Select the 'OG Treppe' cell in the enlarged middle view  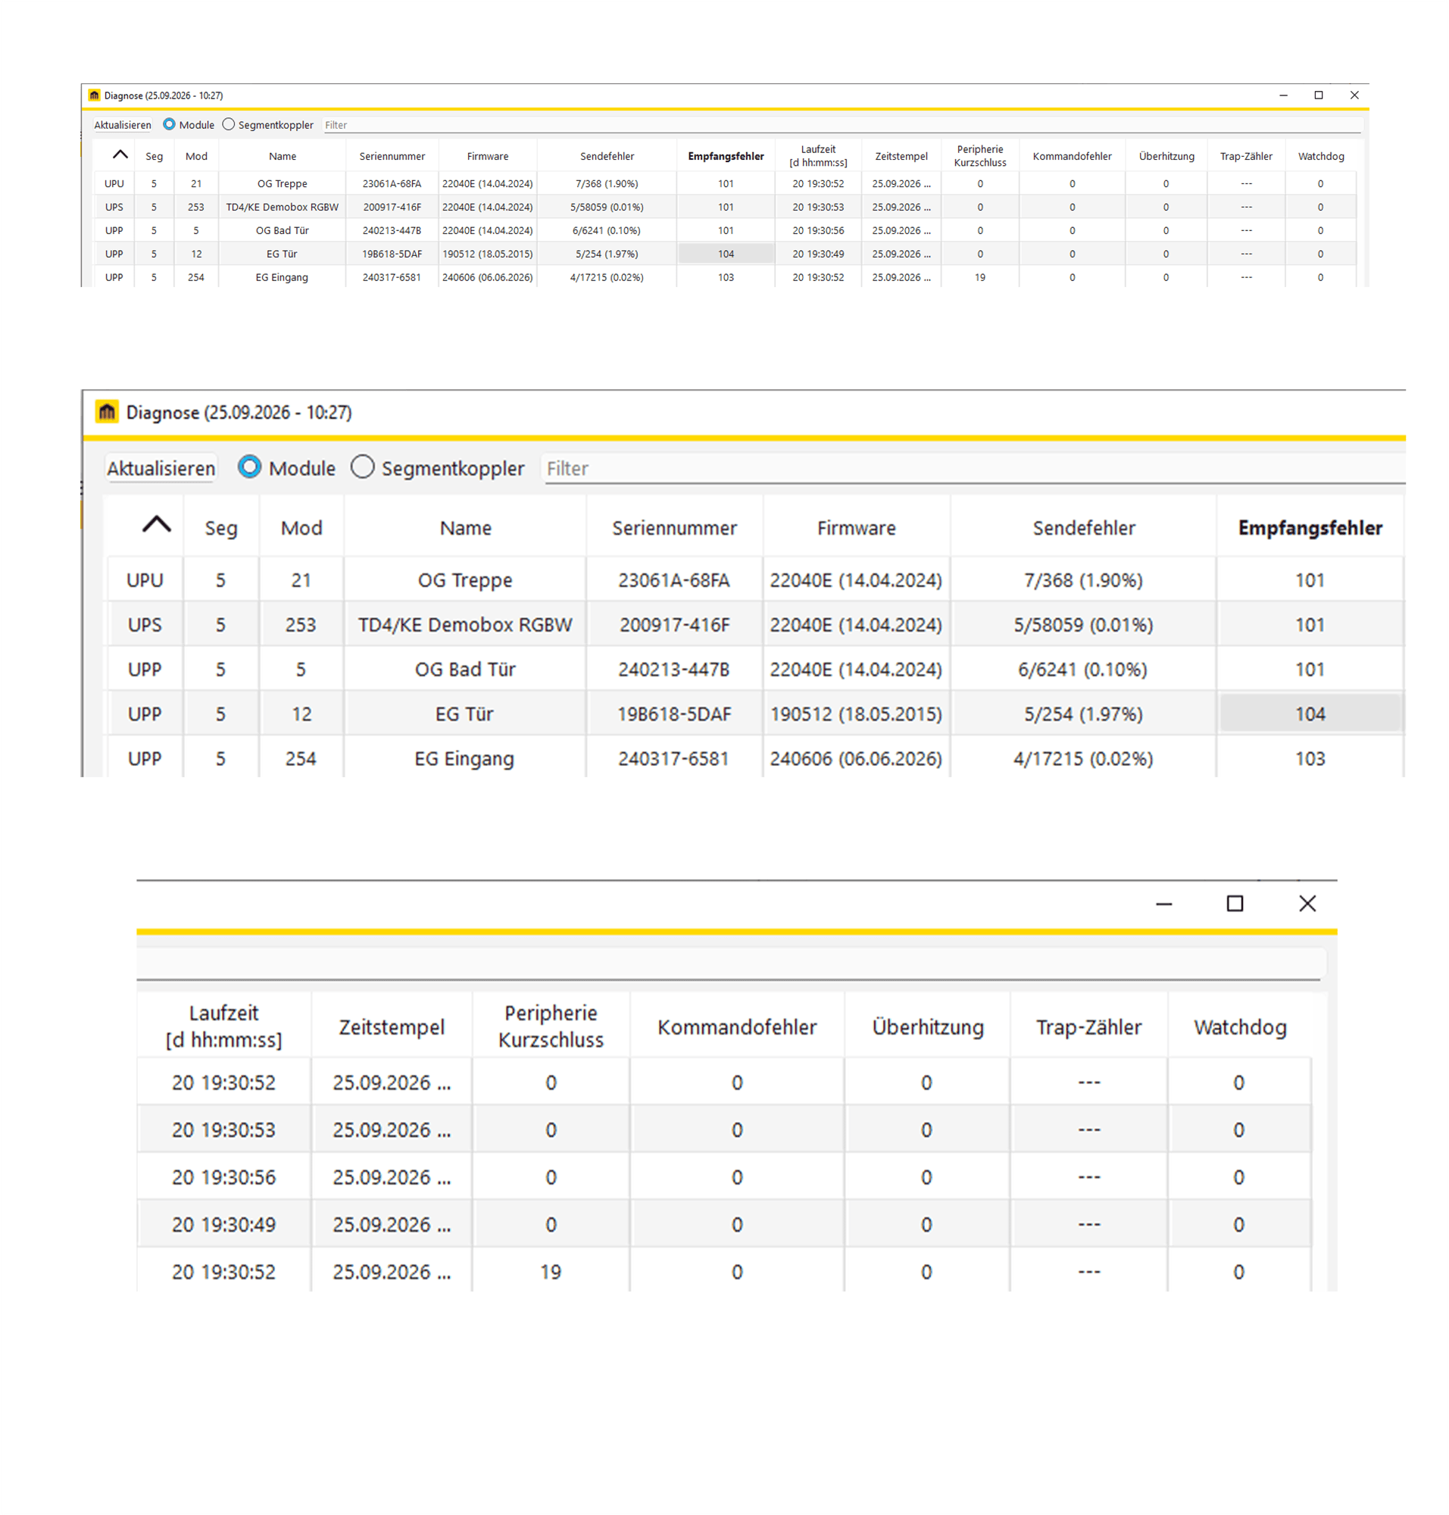click(x=465, y=579)
